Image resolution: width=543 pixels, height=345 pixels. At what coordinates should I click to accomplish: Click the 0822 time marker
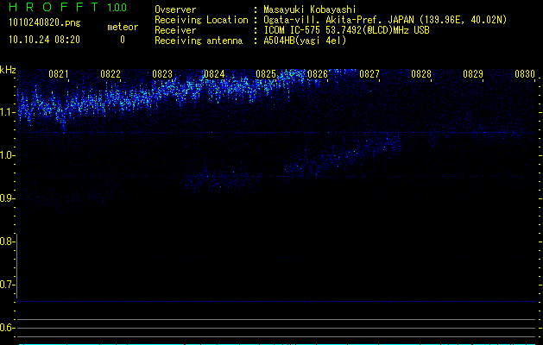click(110, 74)
